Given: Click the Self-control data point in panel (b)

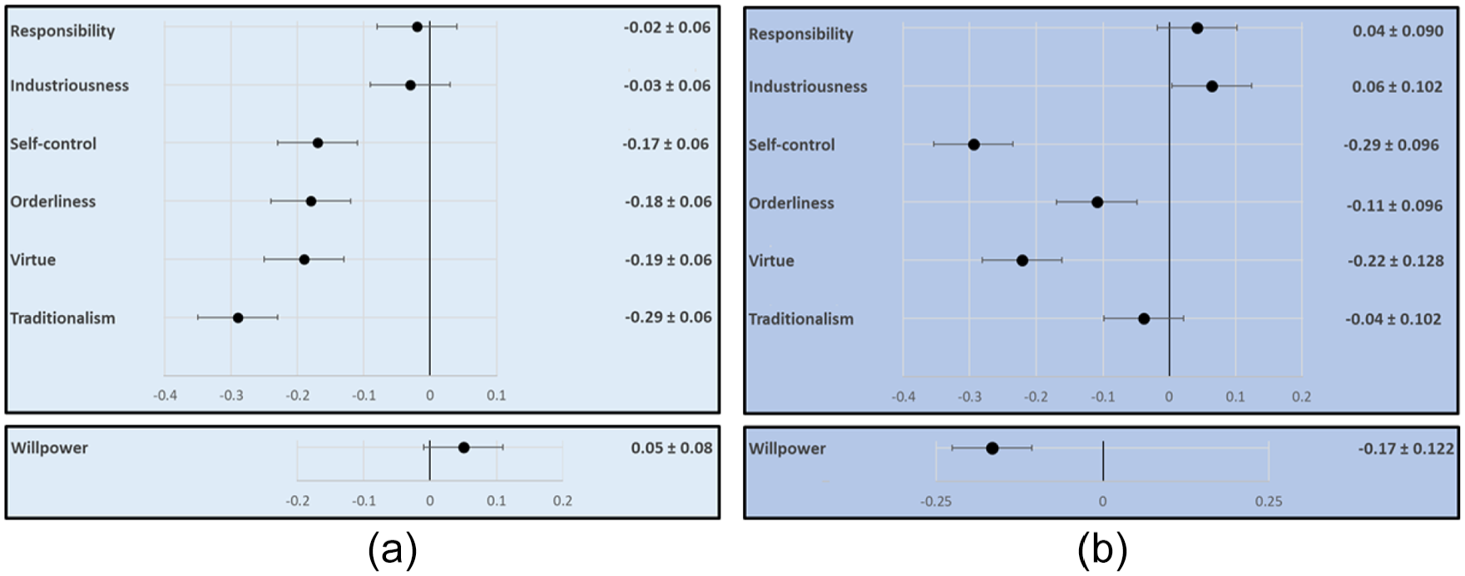Looking at the screenshot, I should coord(974,145).
